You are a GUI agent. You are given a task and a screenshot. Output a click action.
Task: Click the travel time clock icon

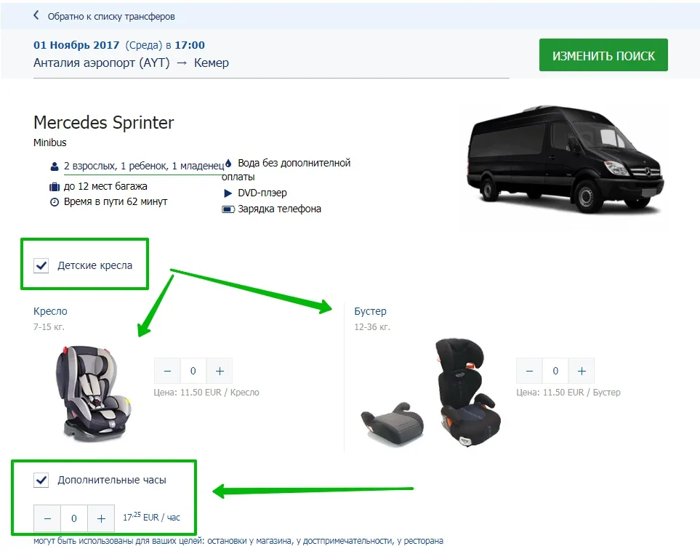click(x=54, y=202)
